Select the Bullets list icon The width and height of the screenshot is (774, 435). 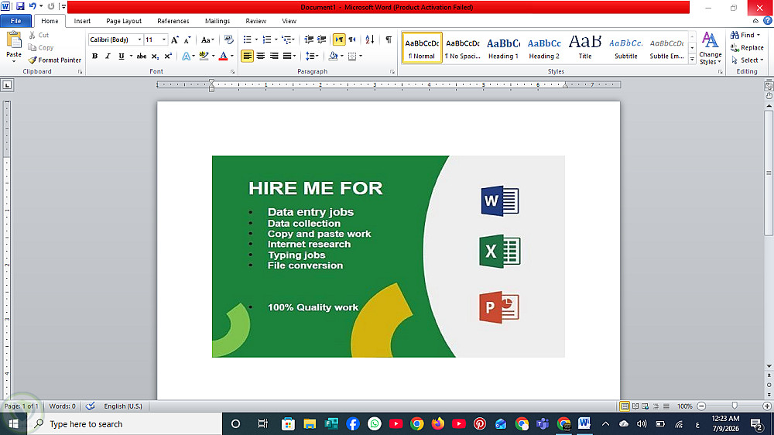coord(248,39)
